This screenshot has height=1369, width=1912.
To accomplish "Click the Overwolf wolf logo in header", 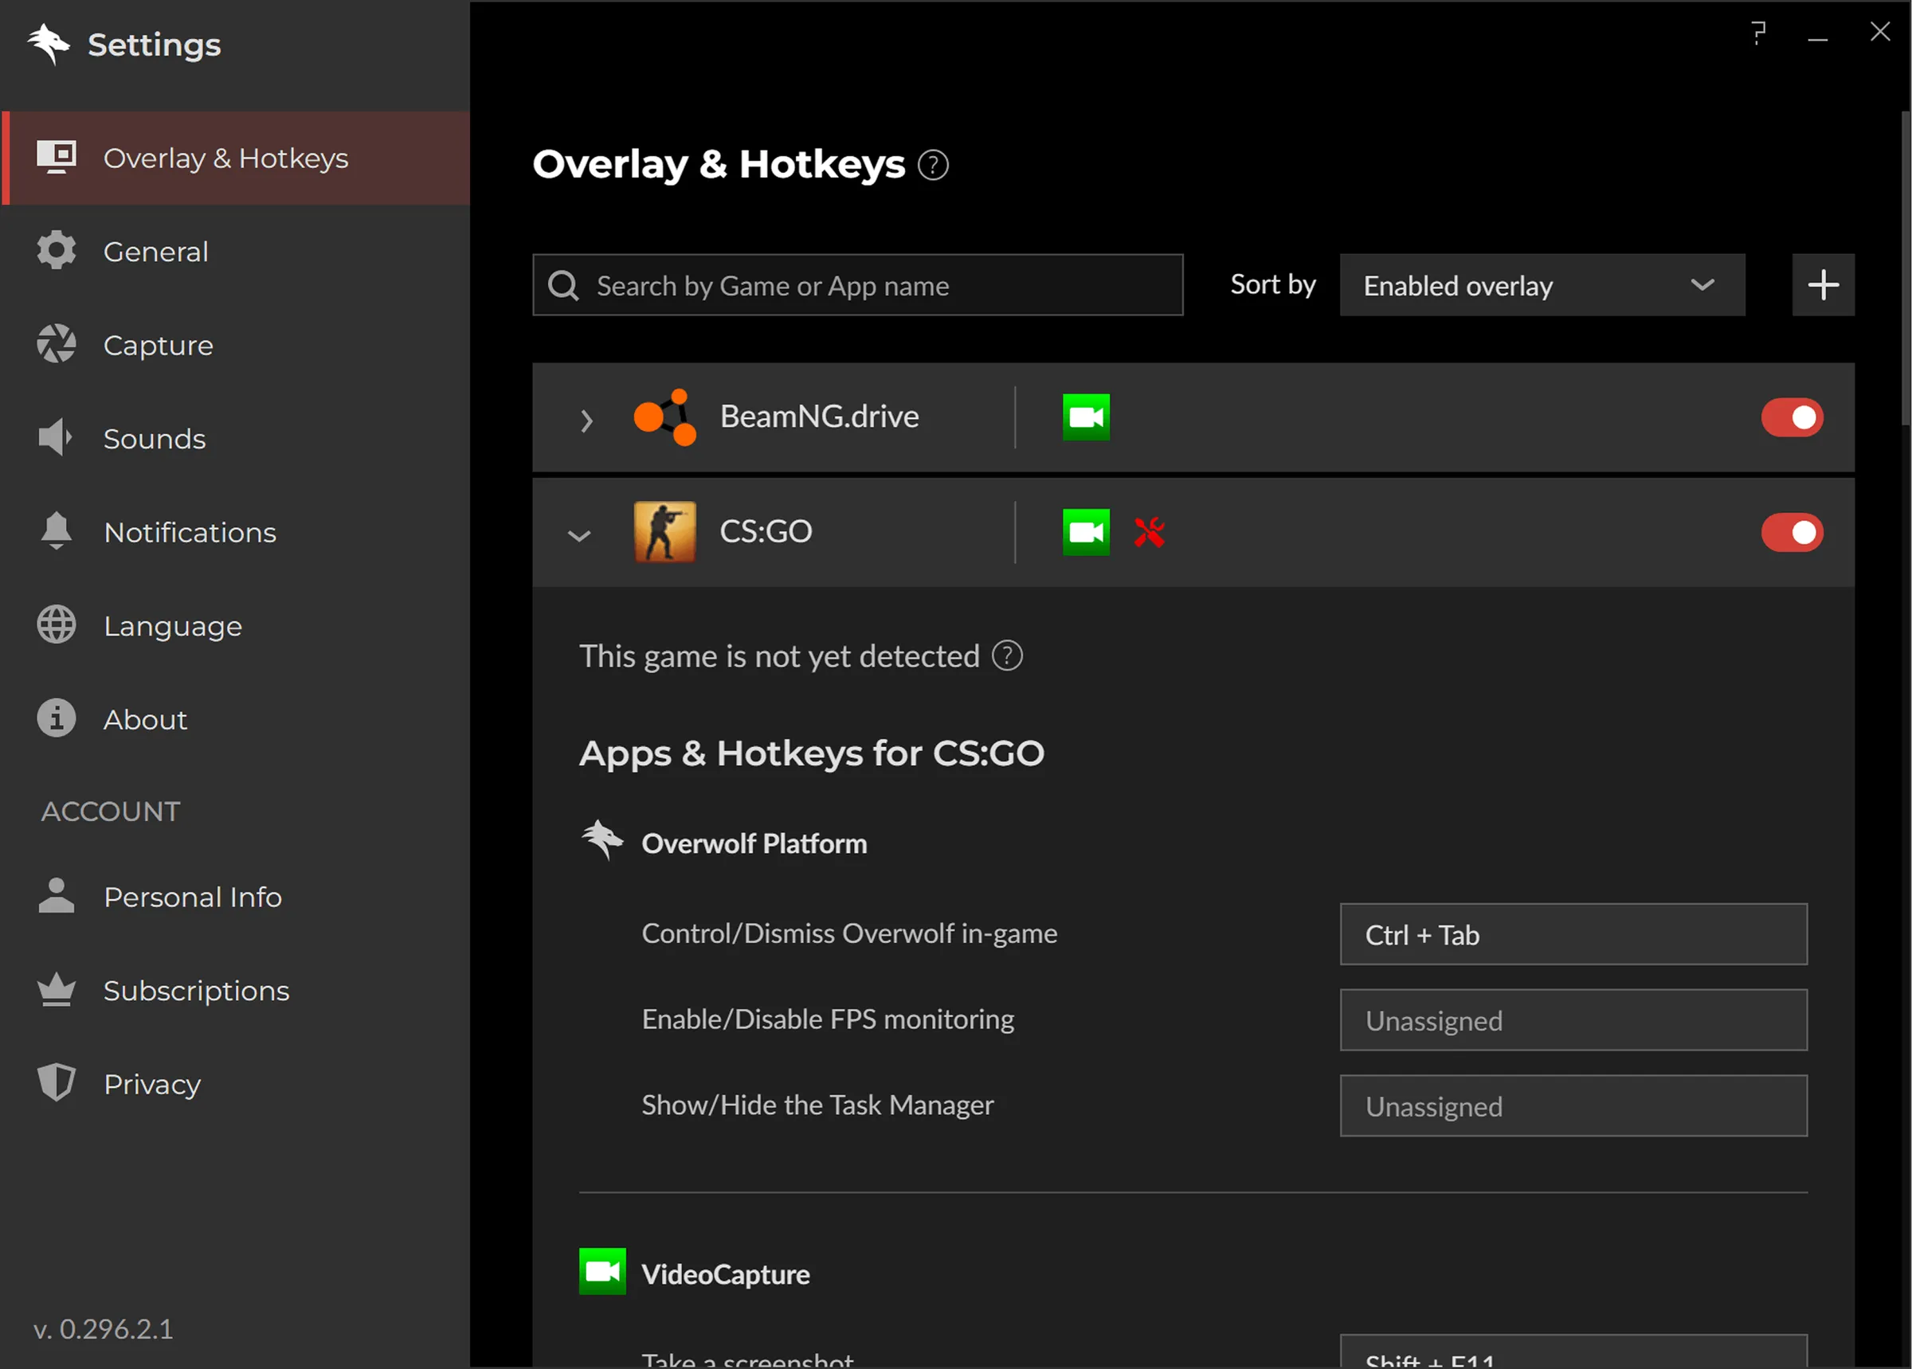I will (48, 44).
